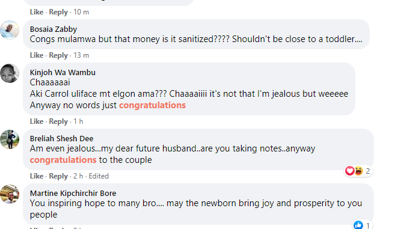Screen dimensions: 395x229
Task: Open Martine Kipchirchir Bore's avatar
Action: click(10, 194)
